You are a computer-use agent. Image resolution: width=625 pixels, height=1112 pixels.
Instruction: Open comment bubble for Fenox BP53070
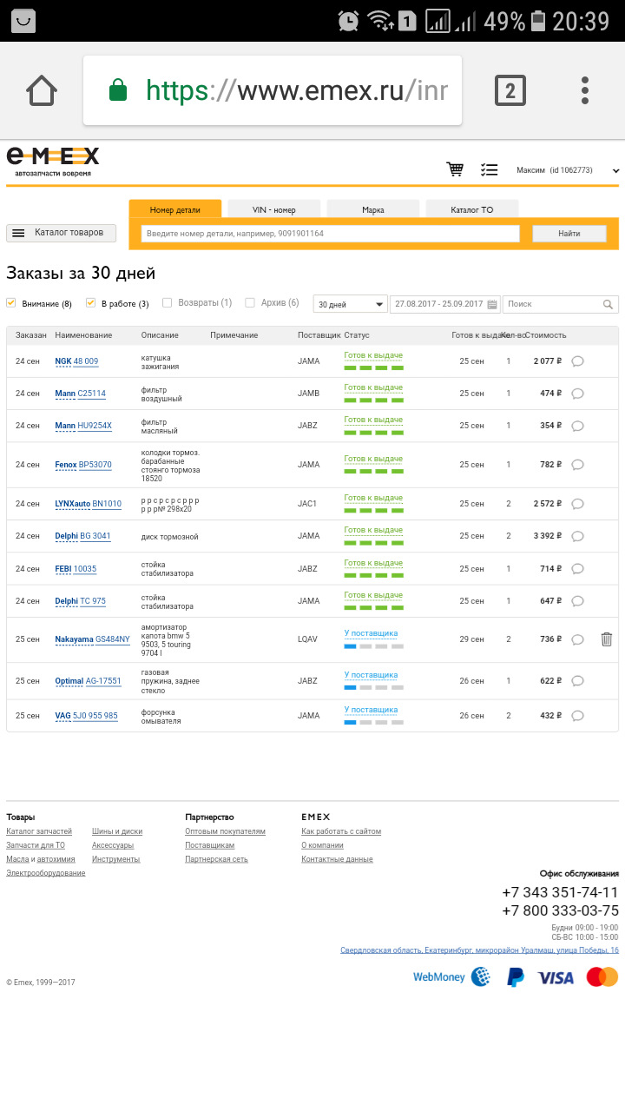point(577,465)
